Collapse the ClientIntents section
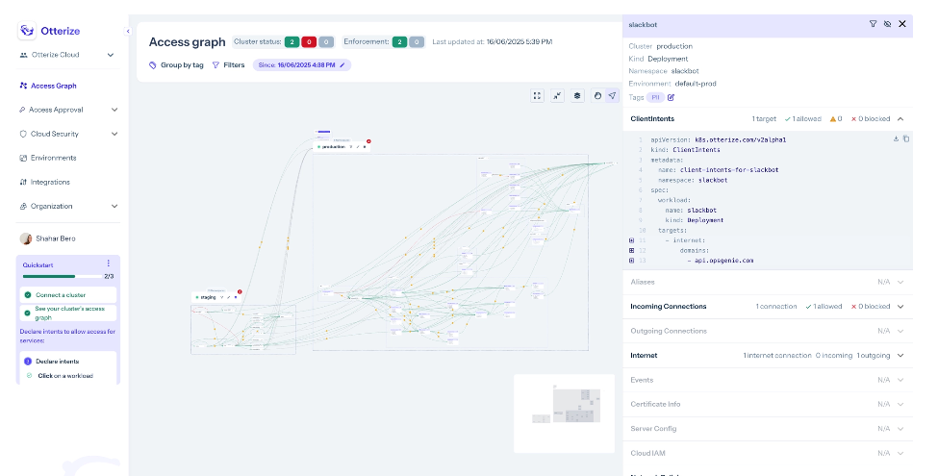This screenshot has width=938, height=476. pos(900,119)
